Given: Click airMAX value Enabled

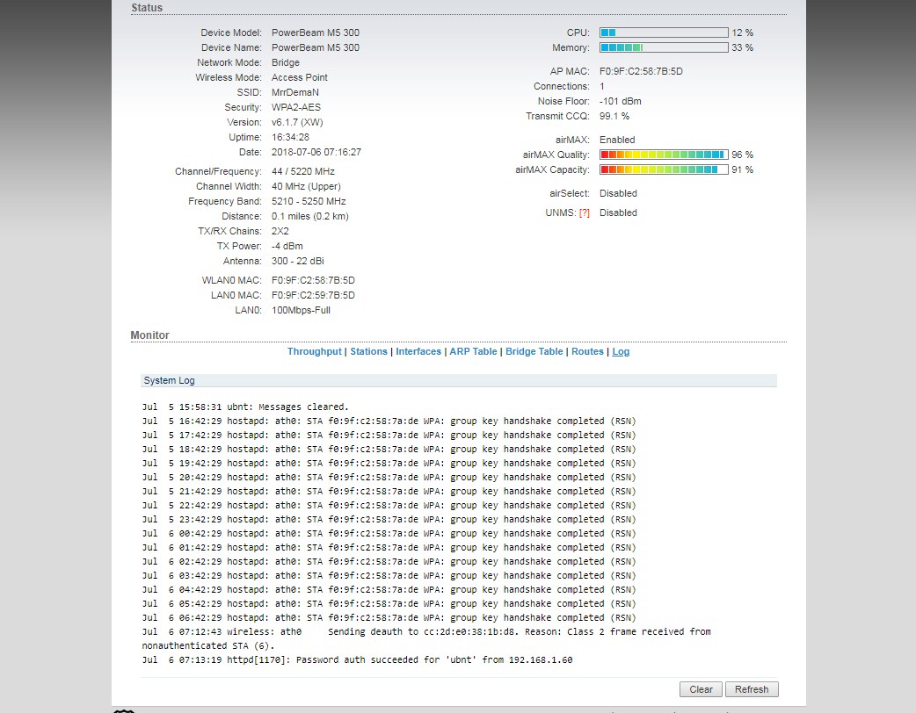Looking at the screenshot, I should click(x=617, y=140).
